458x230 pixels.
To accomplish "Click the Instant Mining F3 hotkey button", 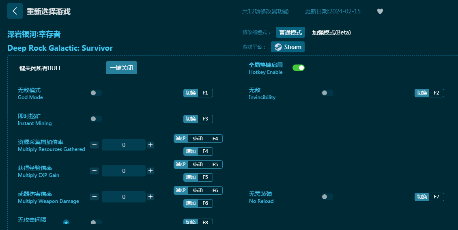I will click(x=198, y=119).
